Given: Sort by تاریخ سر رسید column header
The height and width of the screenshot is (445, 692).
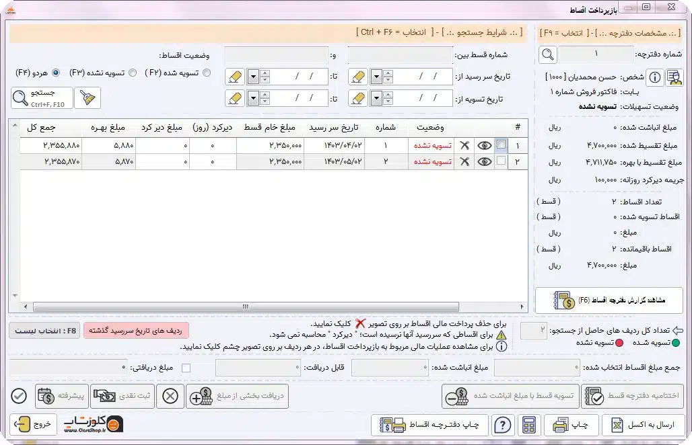Looking at the screenshot, I should [x=334, y=127].
